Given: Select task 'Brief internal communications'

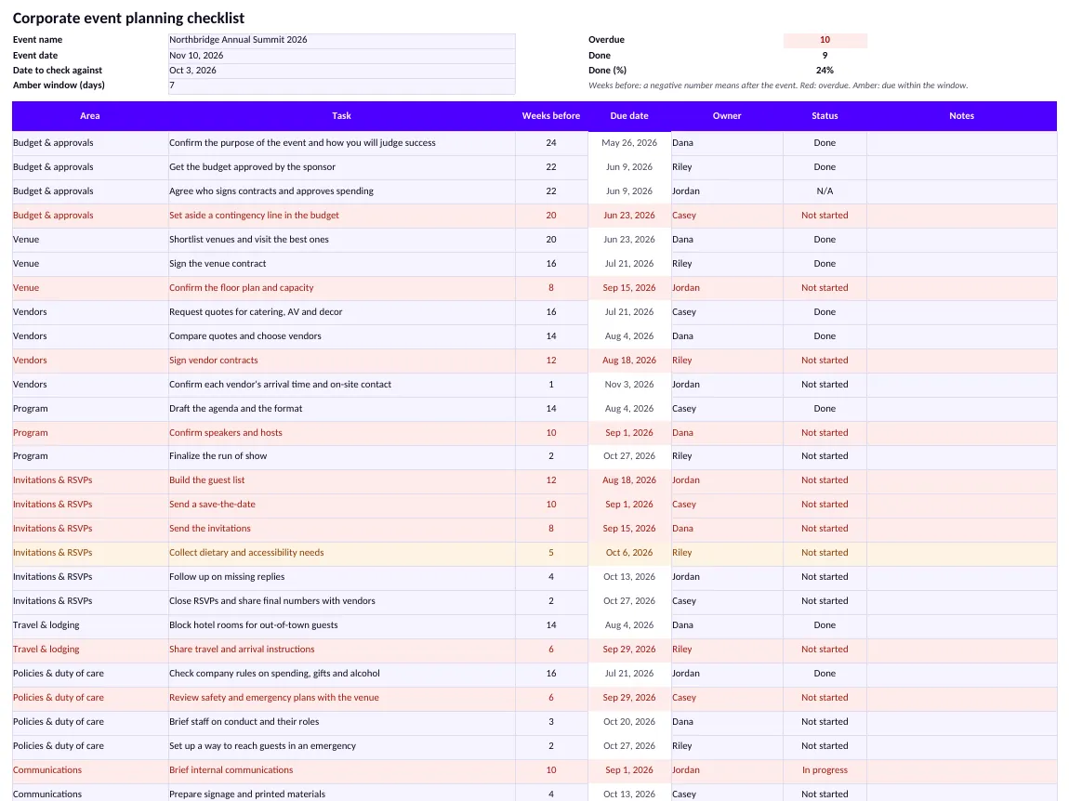Looking at the screenshot, I should (341, 770).
